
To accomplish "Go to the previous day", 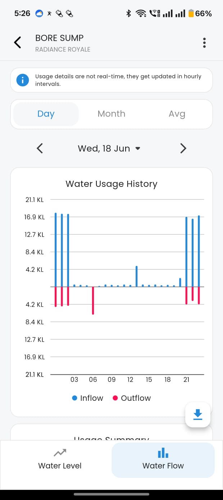I will tap(40, 148).
